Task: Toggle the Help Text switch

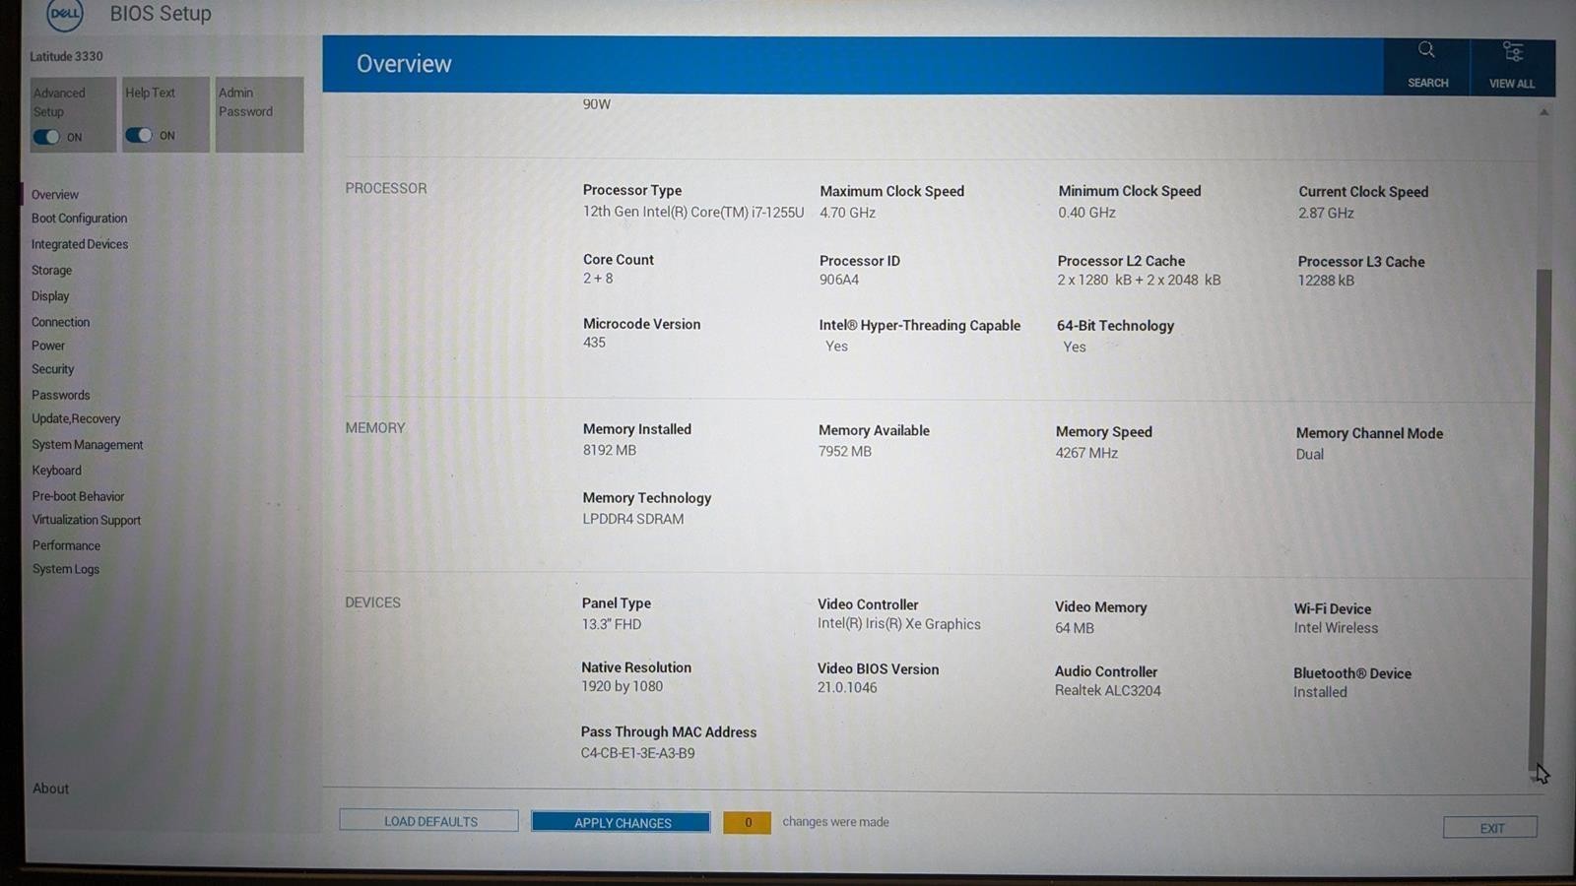Action: [139, 135]
